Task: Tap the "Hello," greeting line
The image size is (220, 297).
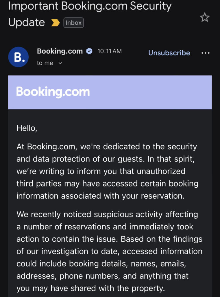Action: click(27, 128)
